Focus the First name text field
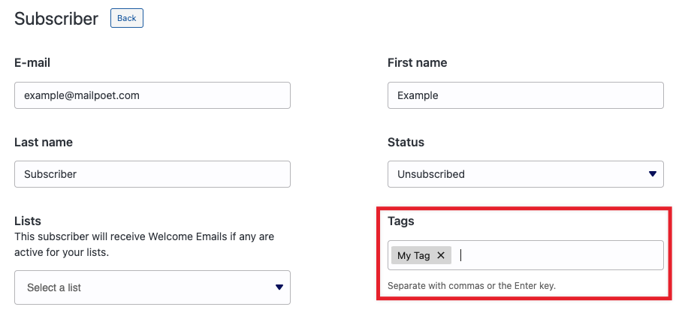Screen dimensions: 676x325 [x=525, y=95]
